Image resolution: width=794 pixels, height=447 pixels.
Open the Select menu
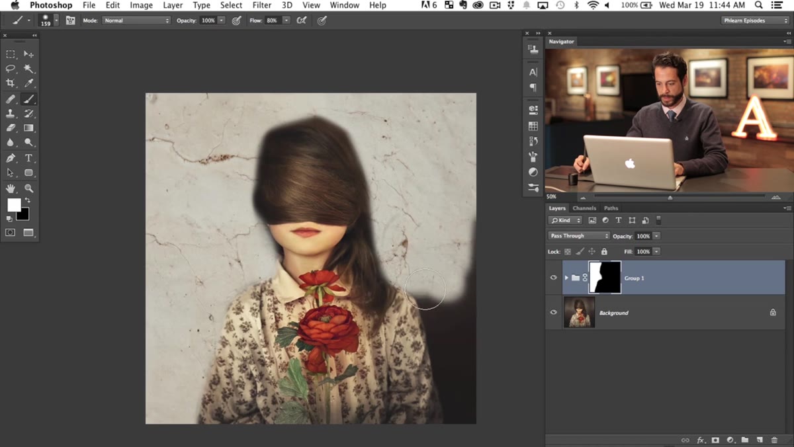coord(231,5)
